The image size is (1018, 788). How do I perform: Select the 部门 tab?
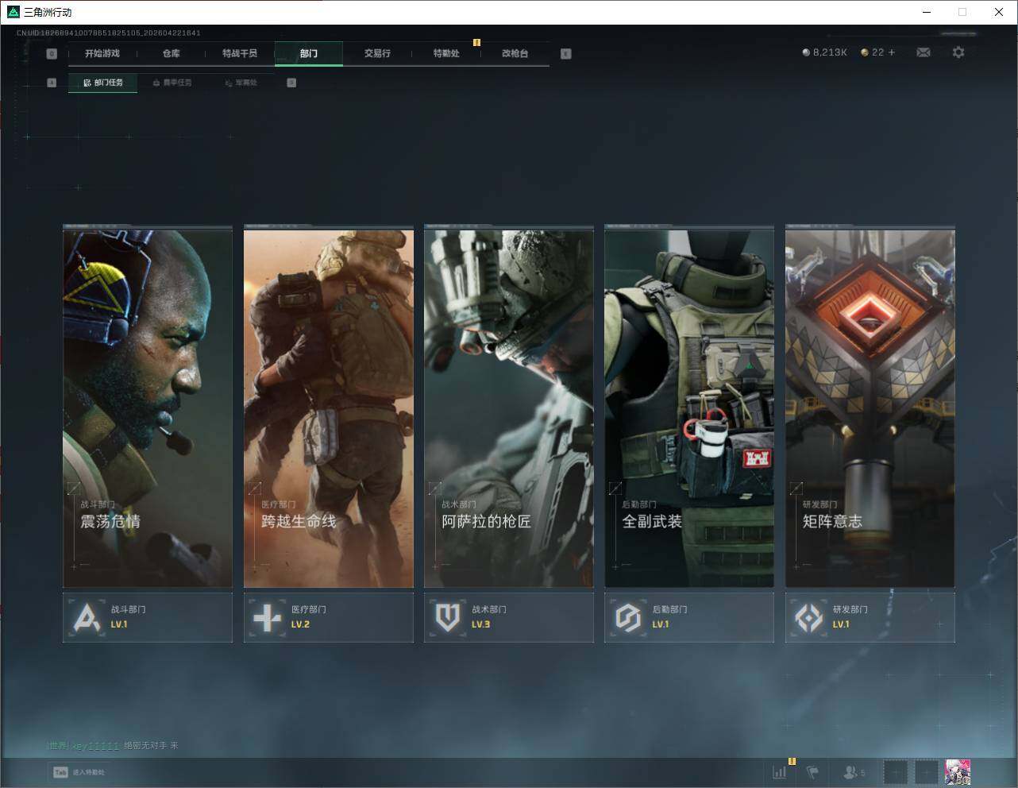pyautogui.click(x=309, y=53)
